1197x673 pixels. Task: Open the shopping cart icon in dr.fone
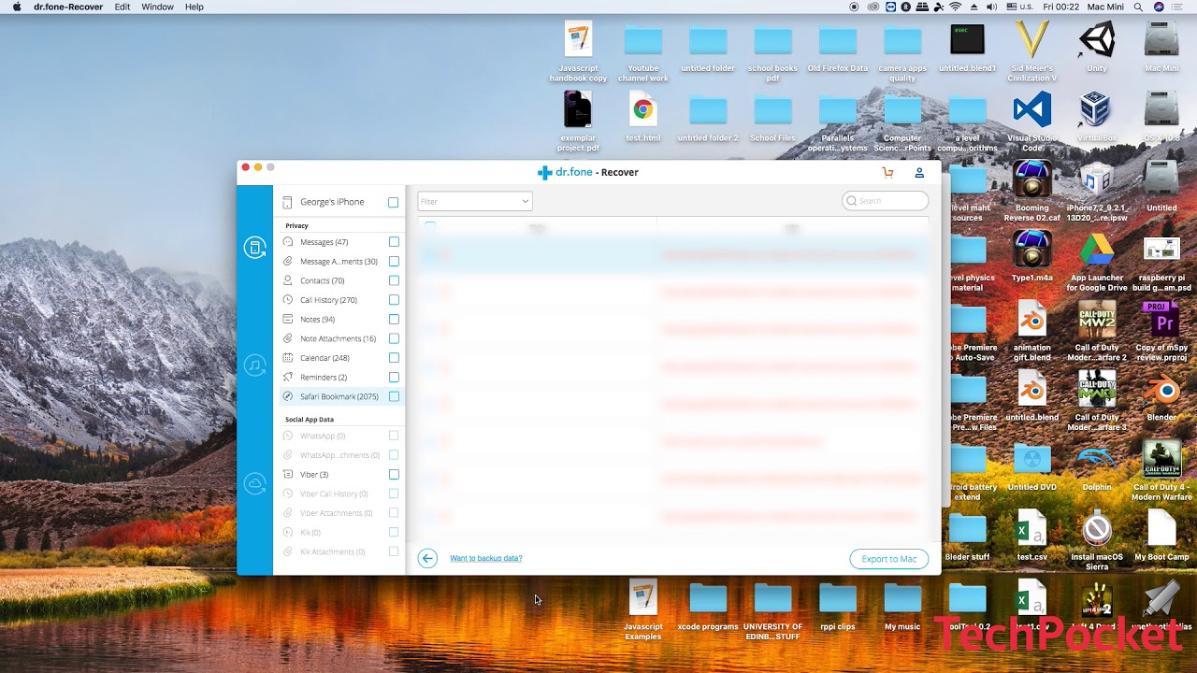pos(887,172)
